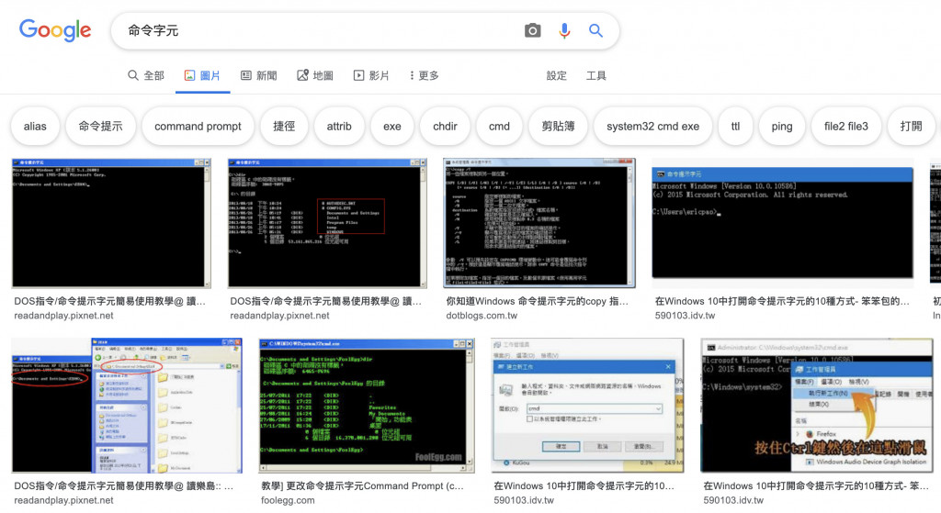Switch to the 全部 results tab
941x513 pixels.
click(x=146, y=75)
